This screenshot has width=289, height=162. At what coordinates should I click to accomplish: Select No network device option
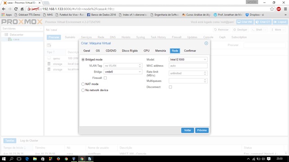83,90
